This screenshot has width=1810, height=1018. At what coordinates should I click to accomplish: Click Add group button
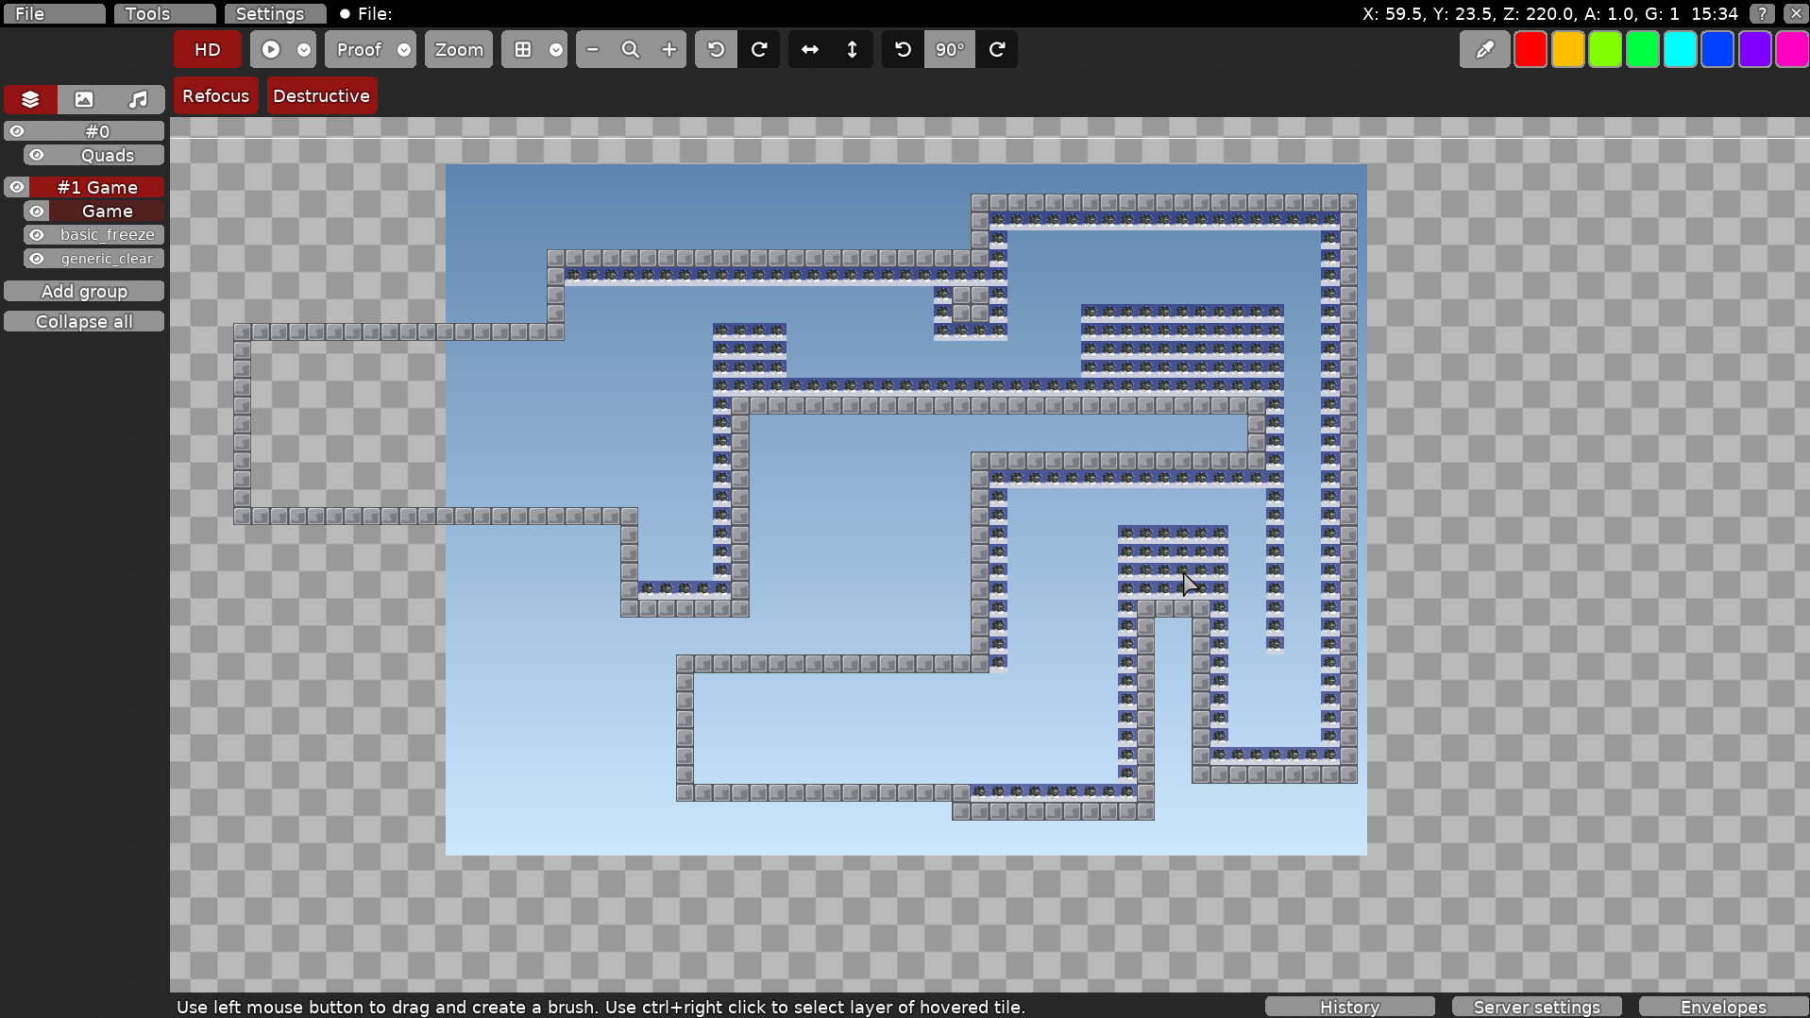pos(84,292)
